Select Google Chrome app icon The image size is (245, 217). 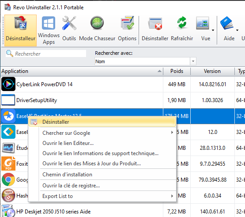(8, 179)
